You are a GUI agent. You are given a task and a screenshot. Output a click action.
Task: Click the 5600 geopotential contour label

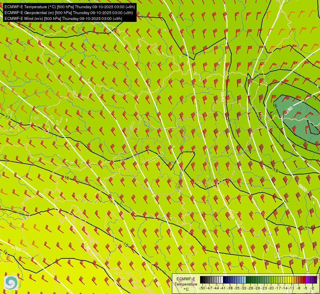302,188
